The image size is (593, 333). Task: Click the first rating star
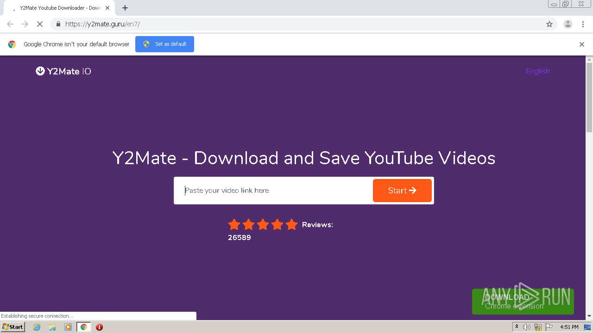234,225
